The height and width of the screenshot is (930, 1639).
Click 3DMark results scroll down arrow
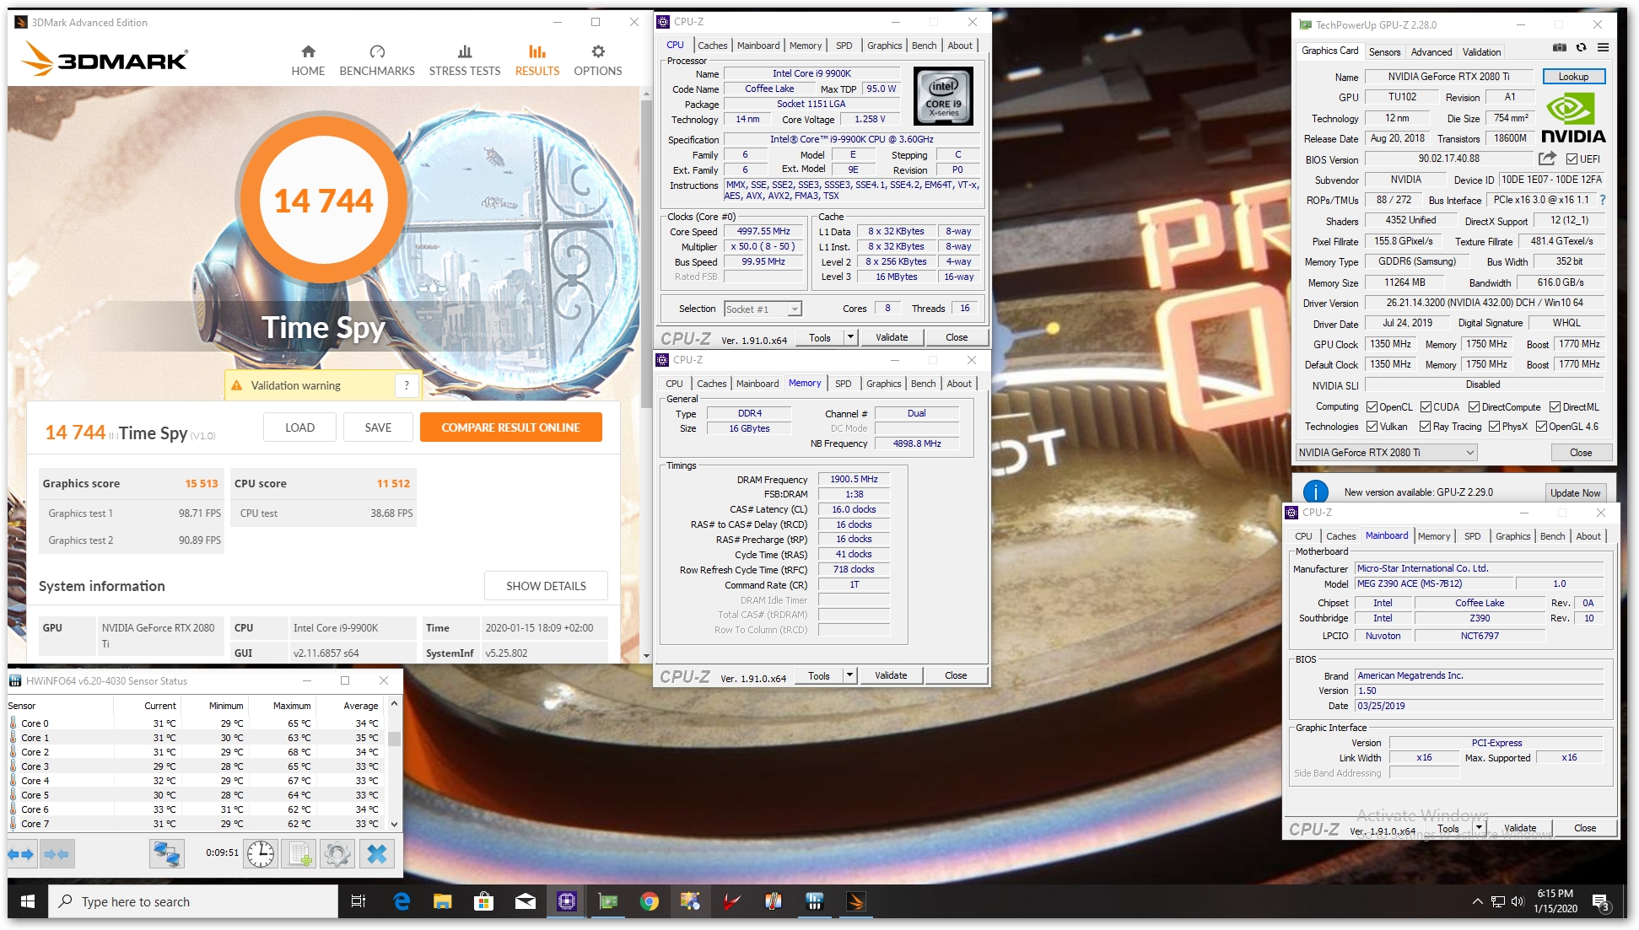646,655
